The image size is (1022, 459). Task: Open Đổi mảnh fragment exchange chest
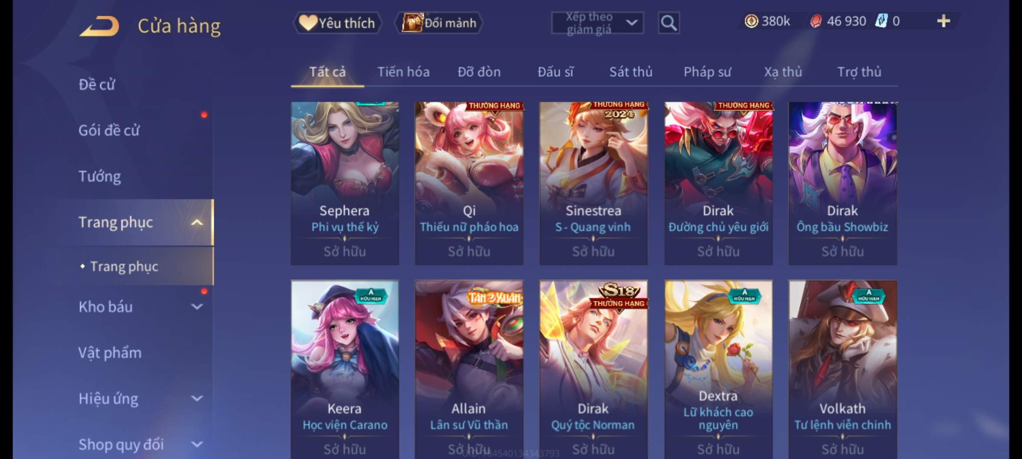click(x=439, y=23)
